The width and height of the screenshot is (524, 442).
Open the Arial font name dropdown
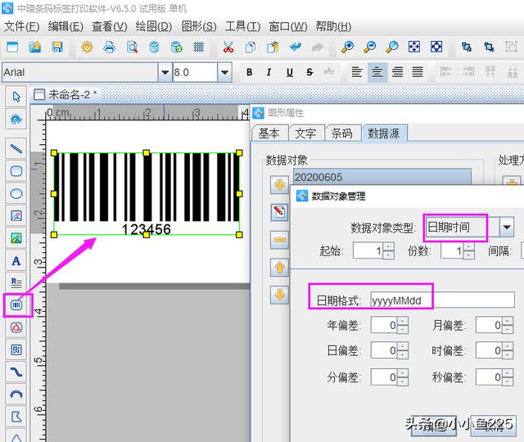coord(165,72)
